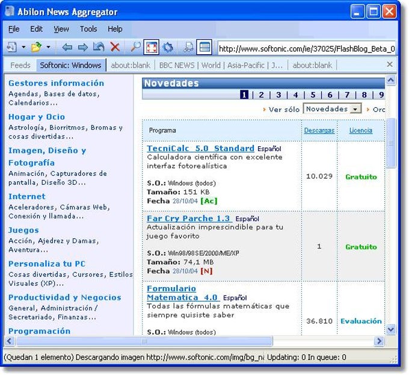Open the Productividad y Negocios category

point(65,297)
